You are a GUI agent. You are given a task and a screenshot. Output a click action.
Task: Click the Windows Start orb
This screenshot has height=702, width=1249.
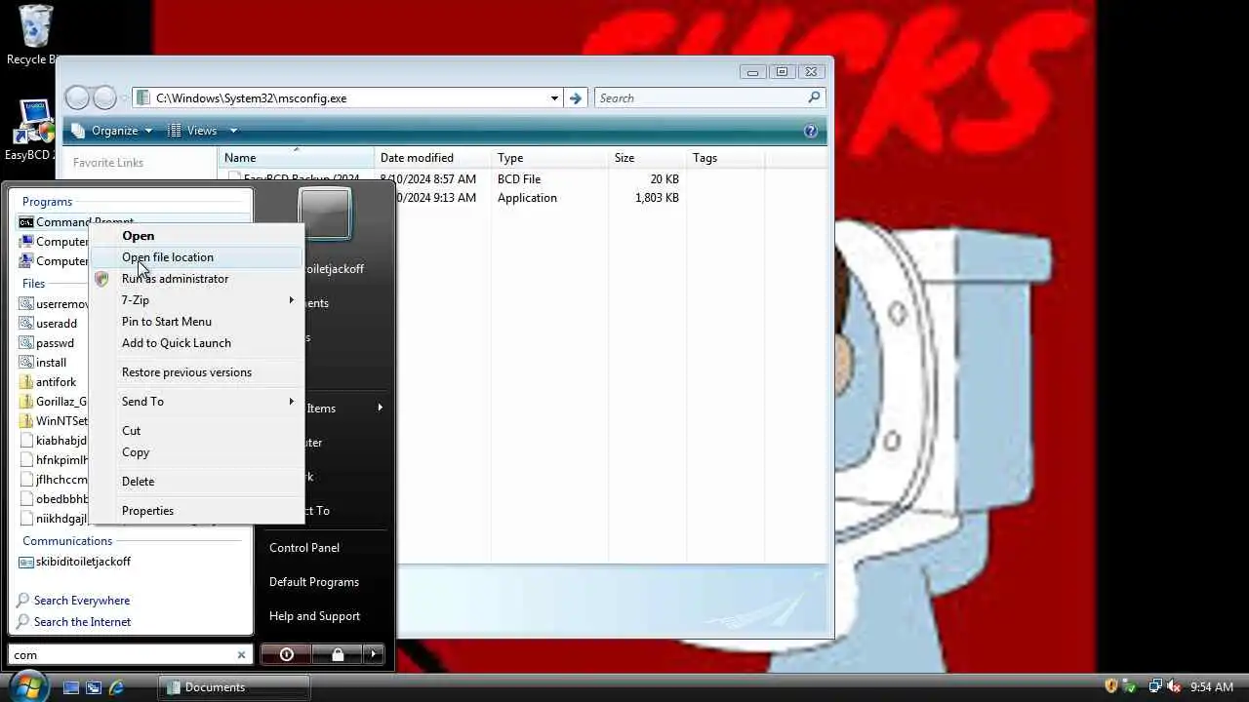[x=28, y=685]
